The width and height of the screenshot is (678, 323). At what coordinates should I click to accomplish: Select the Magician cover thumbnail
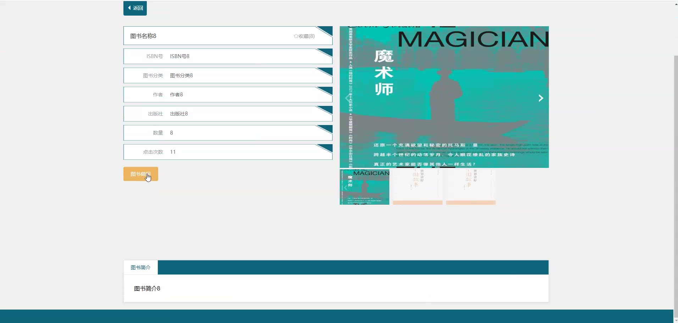(x=365, y=187)
